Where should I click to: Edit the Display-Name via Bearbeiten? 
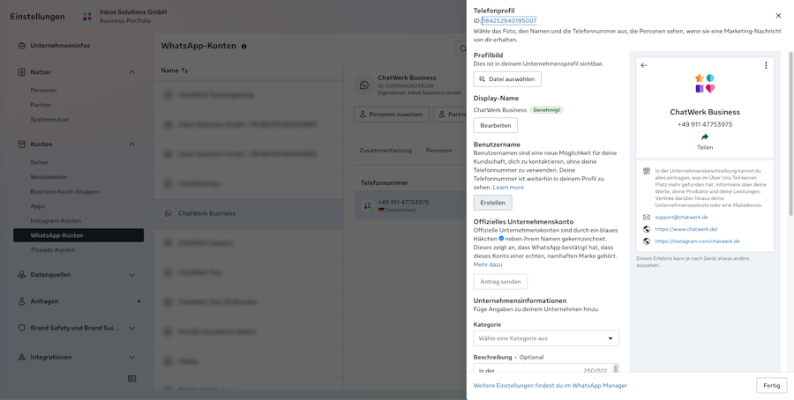[x=495, y=125]
